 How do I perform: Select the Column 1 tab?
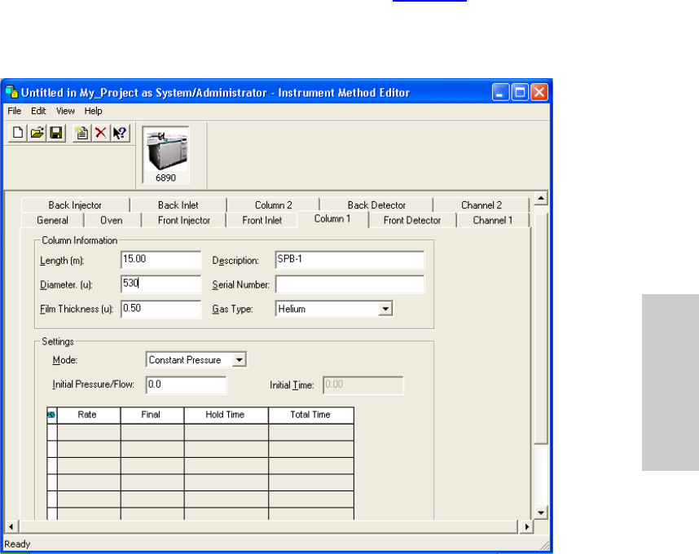332,219
